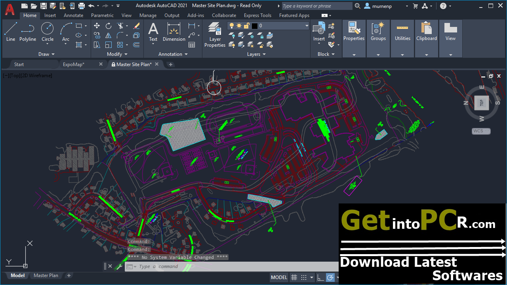Toggle layer 0 lock padlock icon

[246, 26]
